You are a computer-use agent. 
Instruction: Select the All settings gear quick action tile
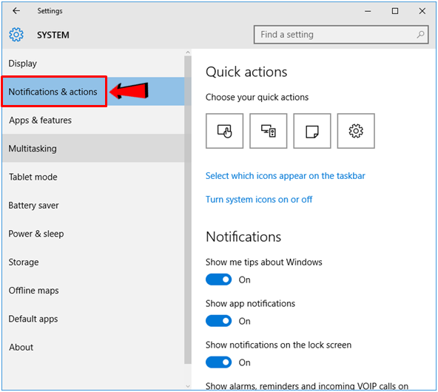pyautogui.click(x=356, y=131)
